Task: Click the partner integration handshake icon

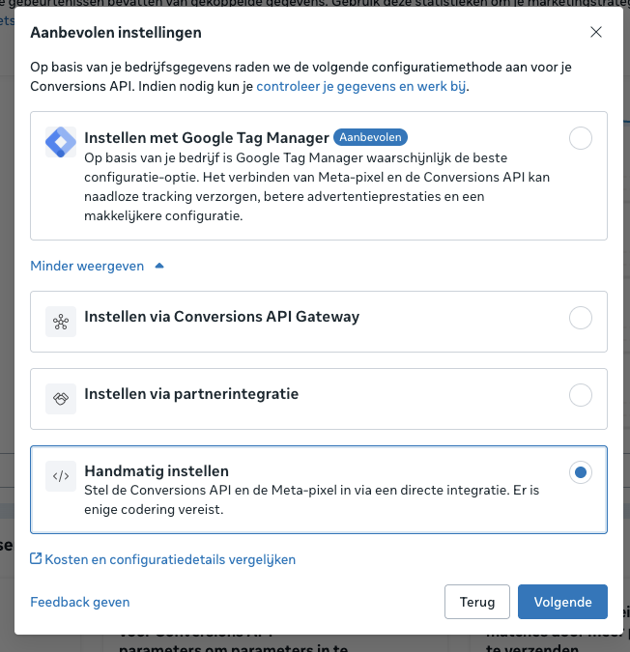Action: pyautogui.click(x=61, y=399)
